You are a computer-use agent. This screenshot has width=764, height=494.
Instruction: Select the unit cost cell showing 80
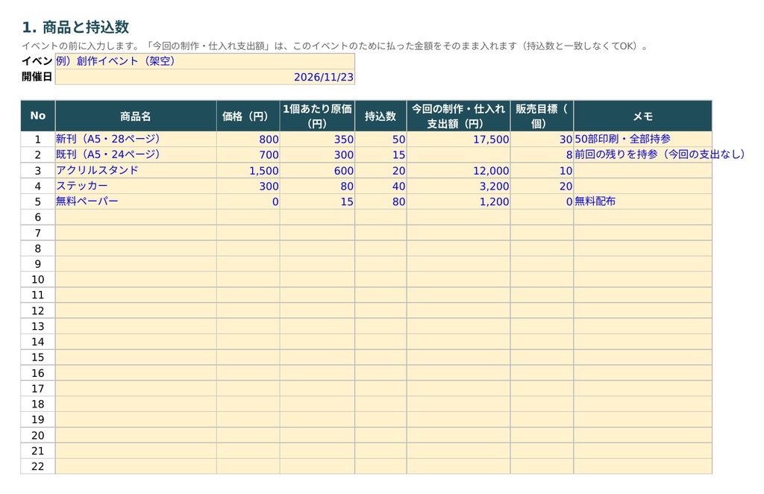pos(317,186)
